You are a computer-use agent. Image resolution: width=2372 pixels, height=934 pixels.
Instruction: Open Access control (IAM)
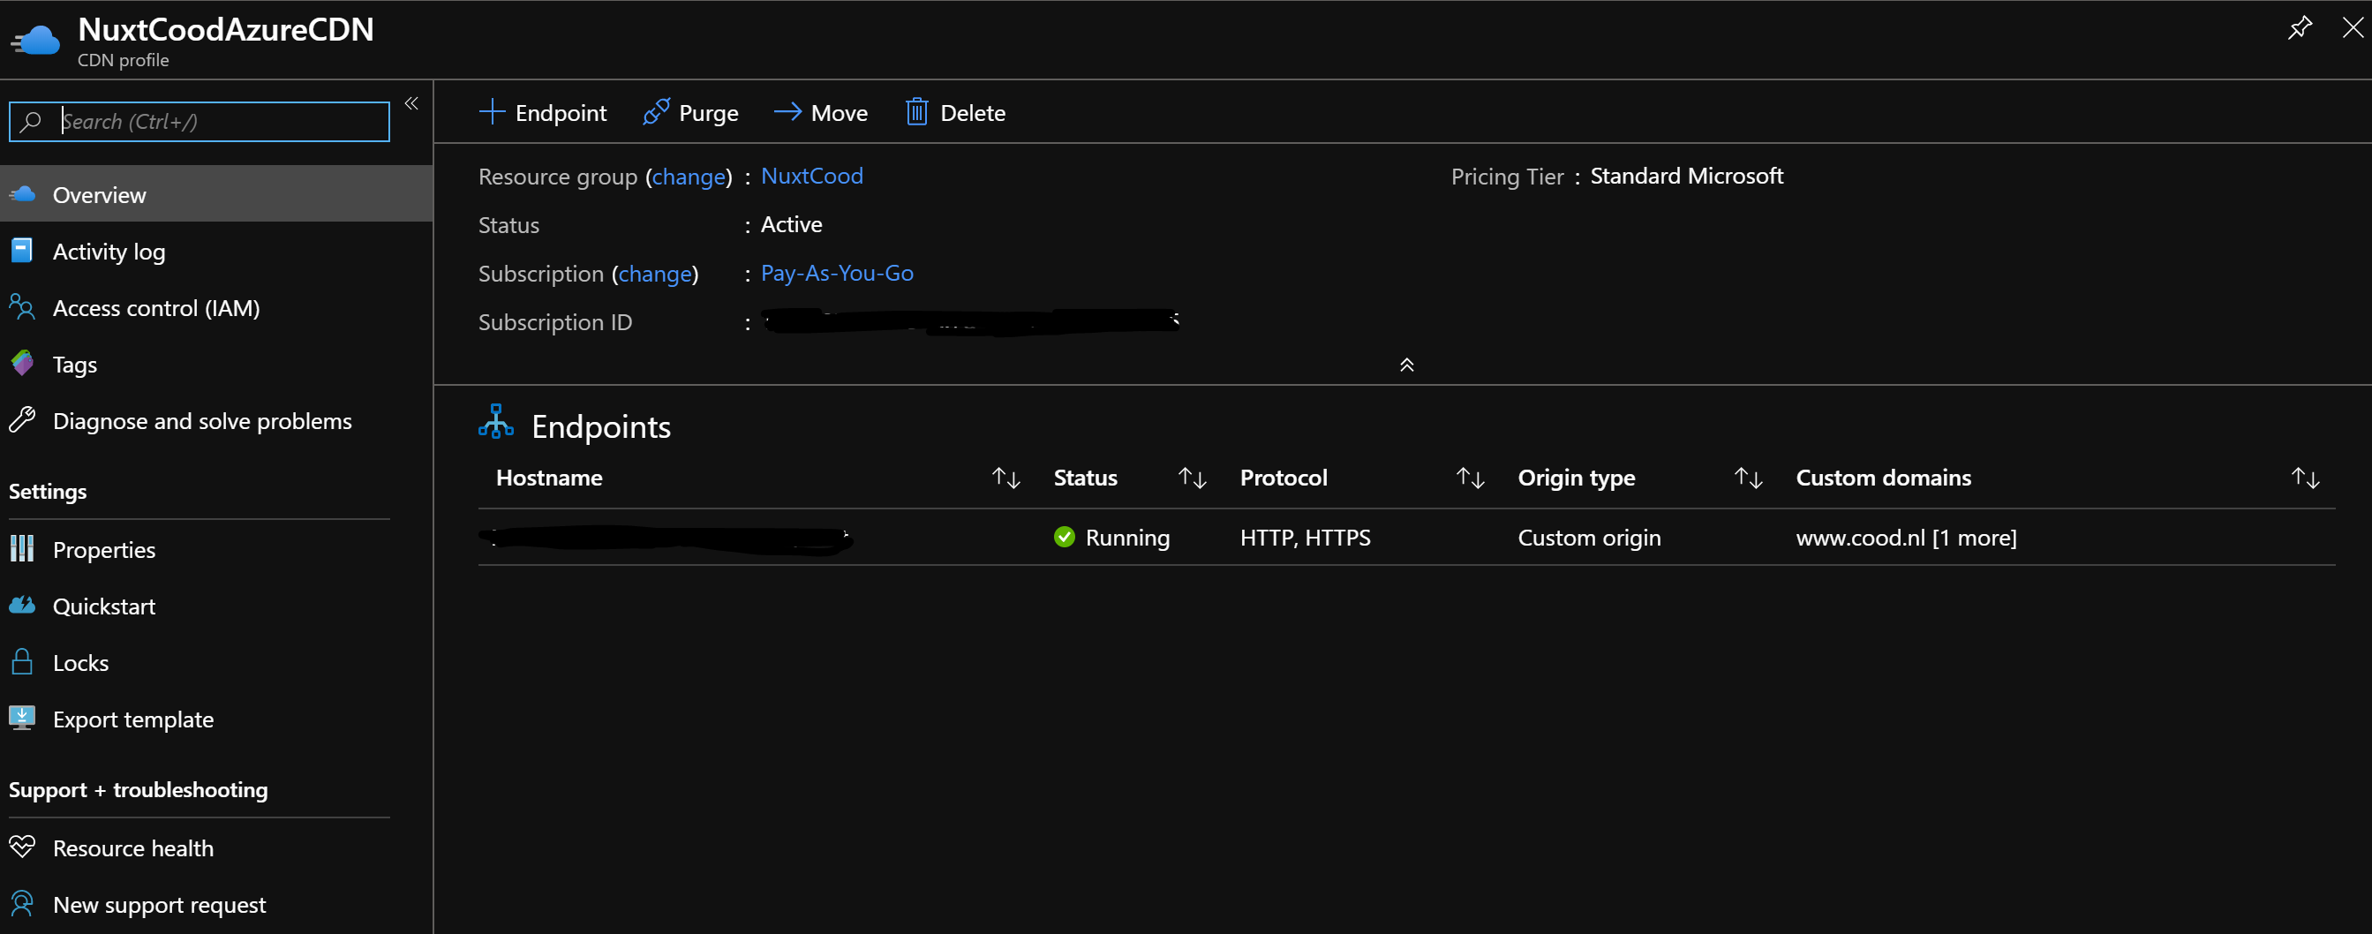pyautogui.click(x=216, y=307)
